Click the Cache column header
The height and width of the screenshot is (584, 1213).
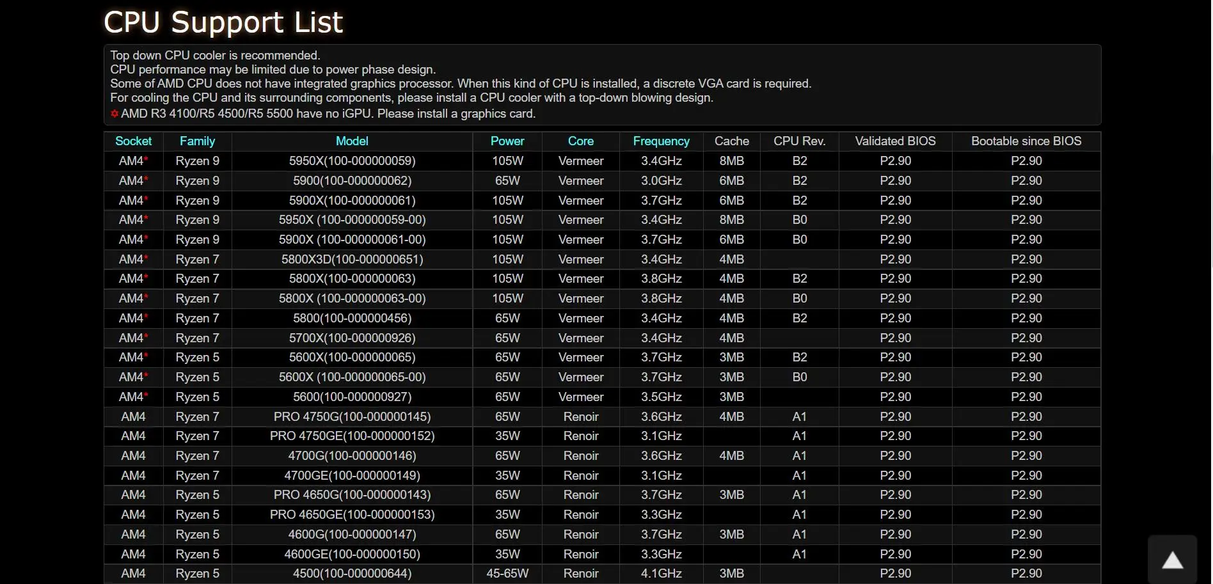tap(732, 141)
